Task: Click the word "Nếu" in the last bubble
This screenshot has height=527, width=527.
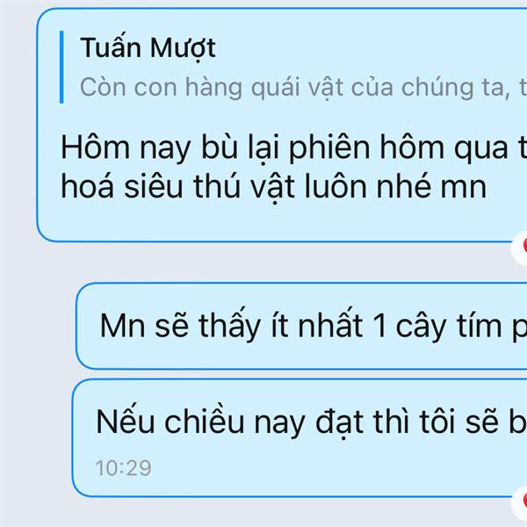Action: [125, 421]
